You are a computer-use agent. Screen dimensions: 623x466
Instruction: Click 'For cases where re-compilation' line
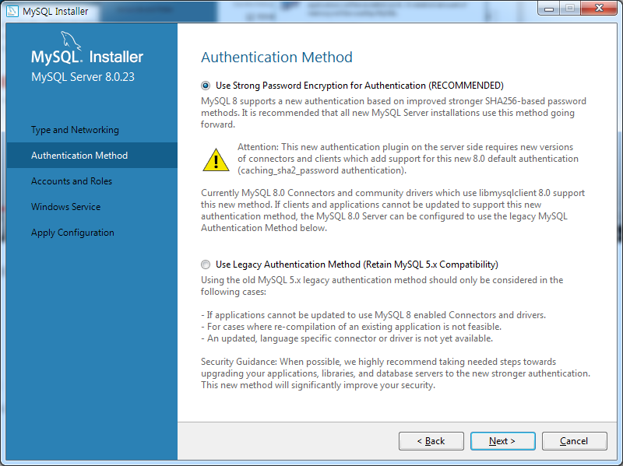pos(351,327)
